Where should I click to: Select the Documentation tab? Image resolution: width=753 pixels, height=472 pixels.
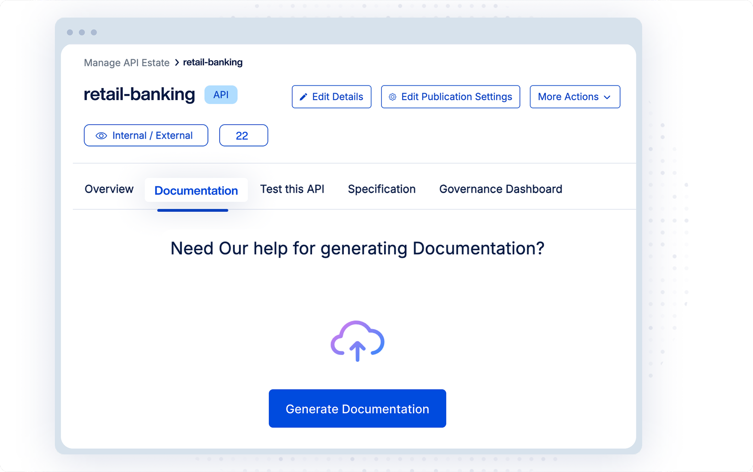pyautogui.click(x=196, y=190)
